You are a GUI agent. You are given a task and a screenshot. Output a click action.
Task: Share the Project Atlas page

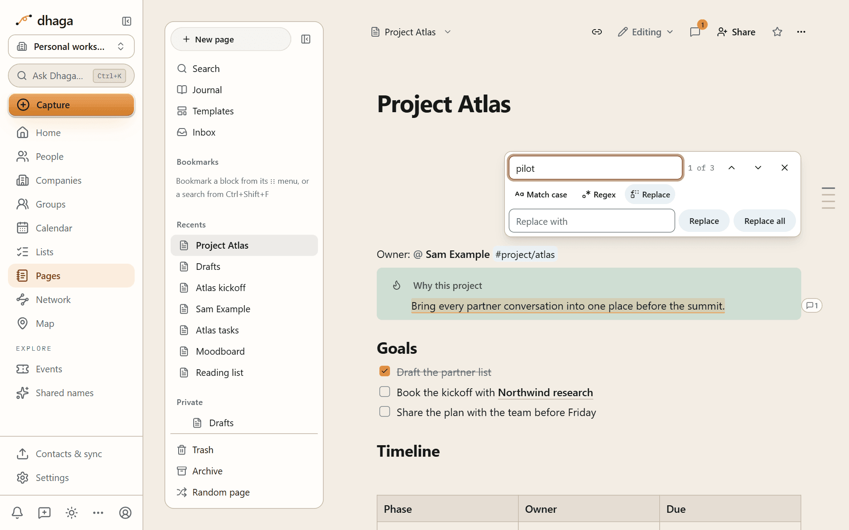point(736,32)
